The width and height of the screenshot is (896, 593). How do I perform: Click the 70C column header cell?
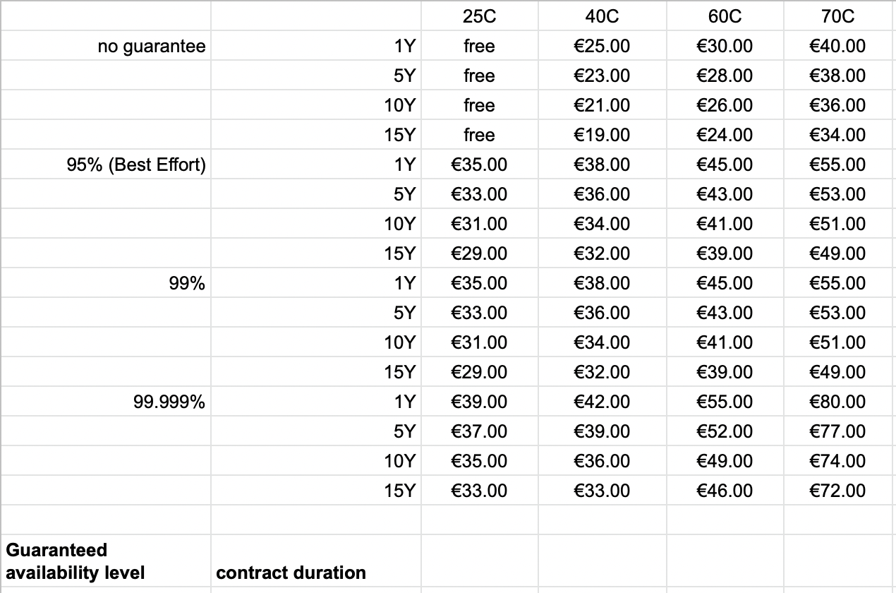837,16
